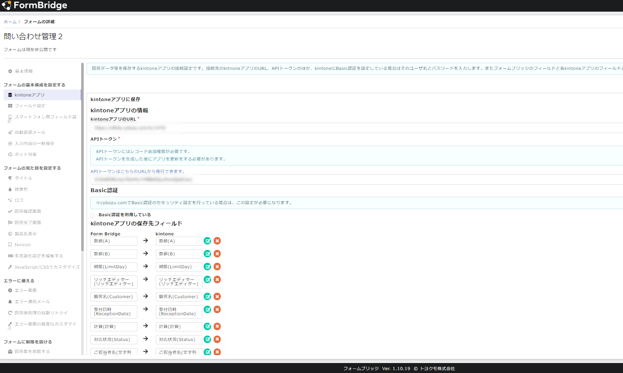The image size is (623, 373).
Task: Edit the 数値(A) field mapping
Action: coord(207,241)
